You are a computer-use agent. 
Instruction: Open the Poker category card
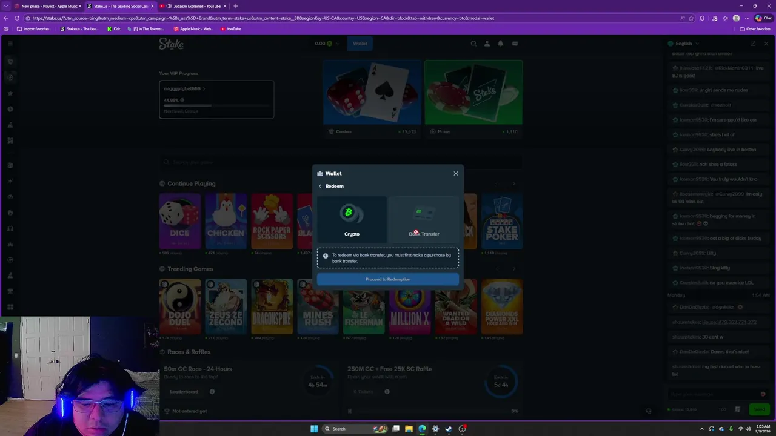click(473, 98)
